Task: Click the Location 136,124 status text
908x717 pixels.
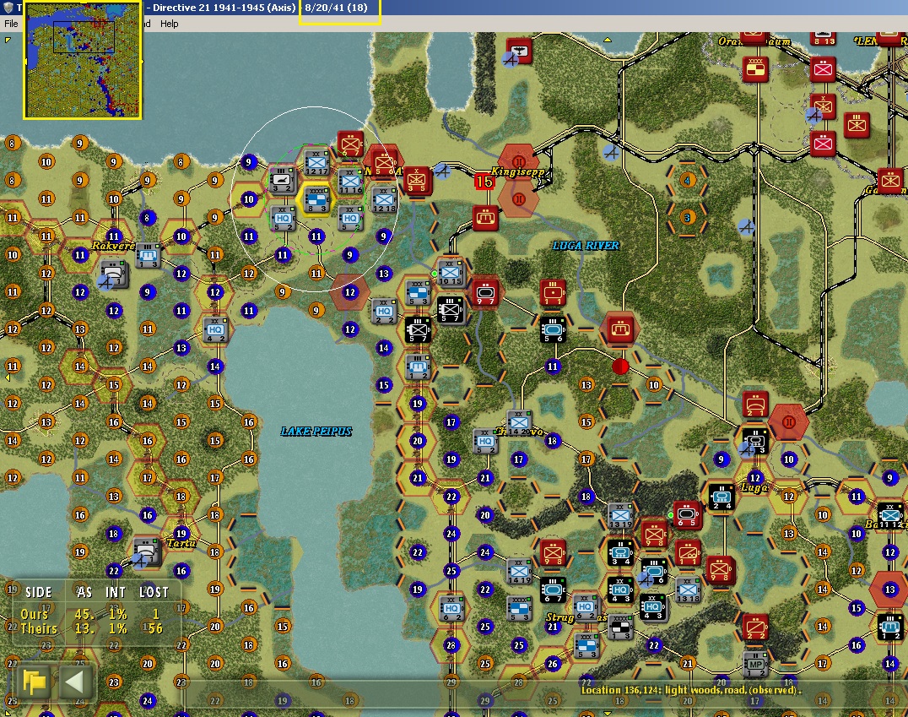Action: (x=691, y=690)
